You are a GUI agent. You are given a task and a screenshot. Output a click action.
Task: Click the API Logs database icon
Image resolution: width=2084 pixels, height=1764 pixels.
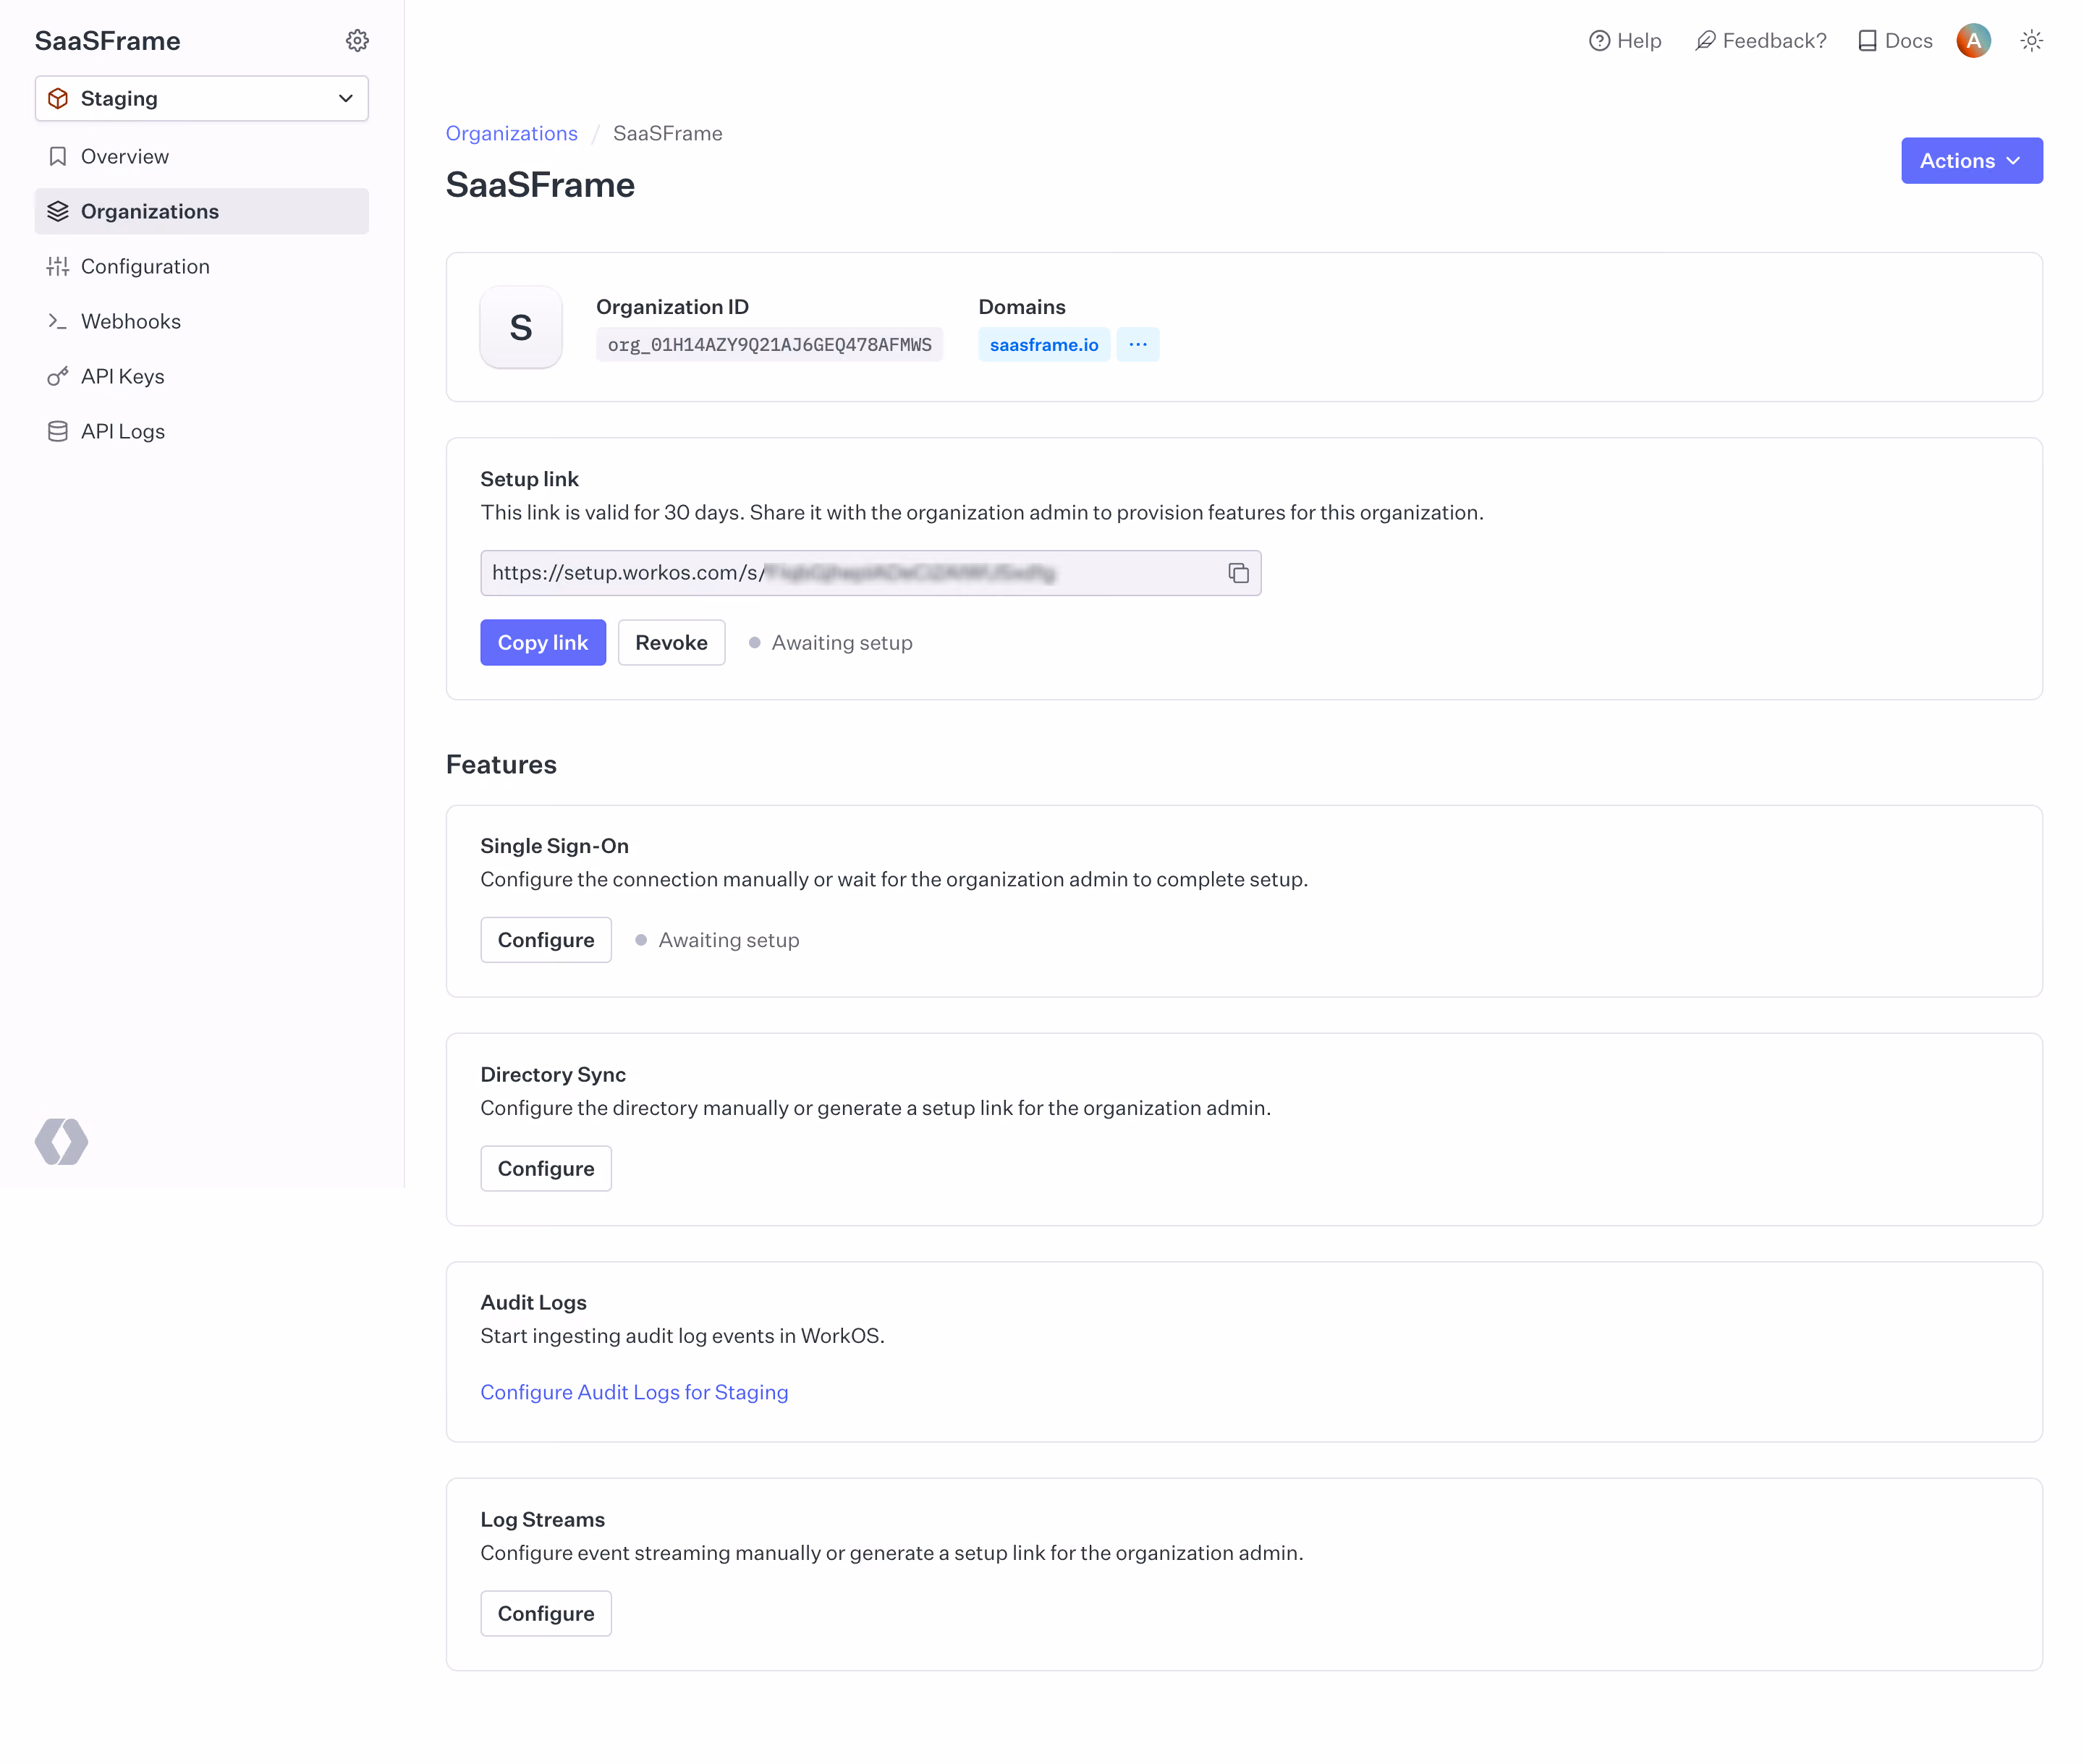(x=58, y=432)
